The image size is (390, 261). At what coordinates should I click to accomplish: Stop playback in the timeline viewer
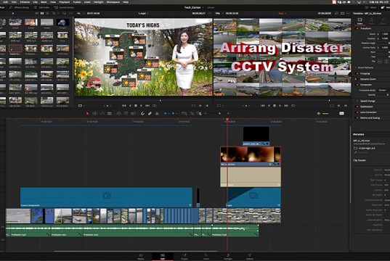click(275, 106)
